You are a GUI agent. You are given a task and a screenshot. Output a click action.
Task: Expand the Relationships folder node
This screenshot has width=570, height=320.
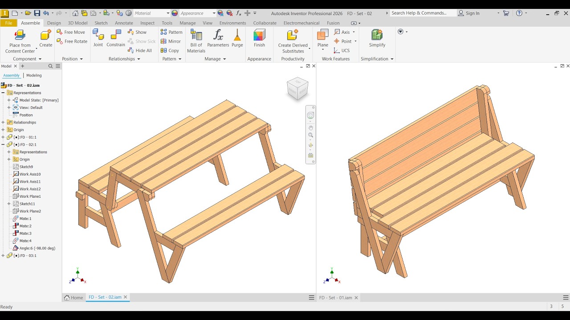(3, 122)
